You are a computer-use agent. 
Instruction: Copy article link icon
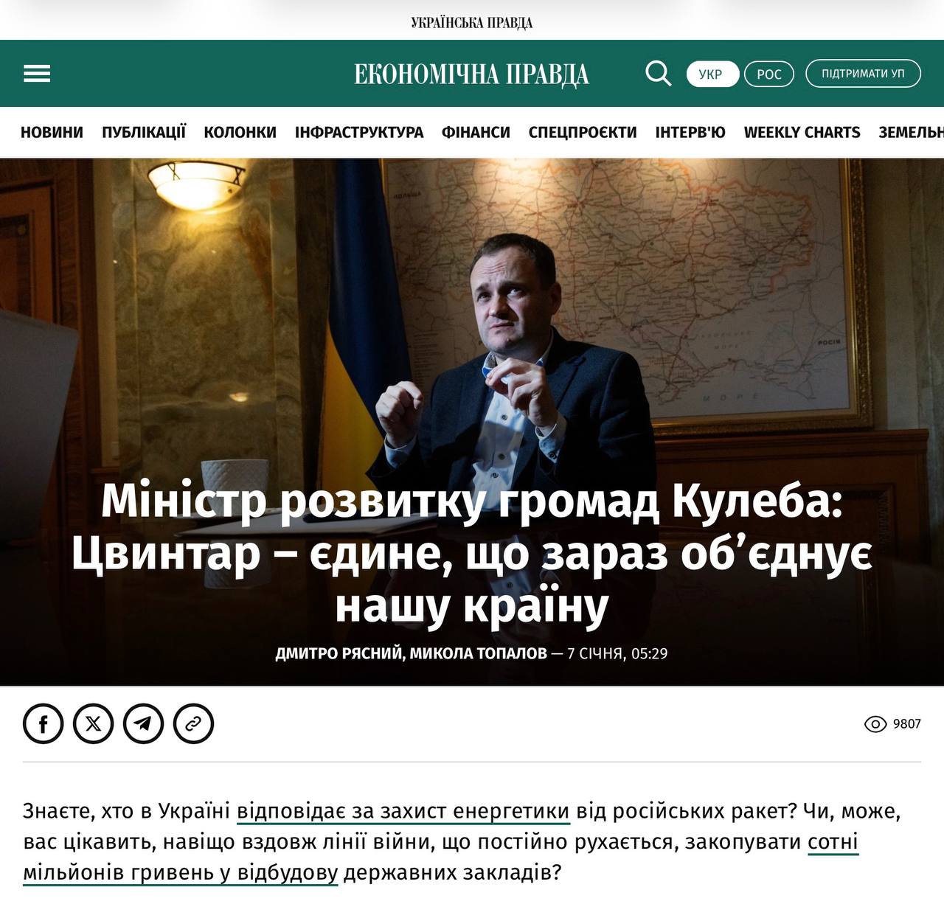(193, 723)
